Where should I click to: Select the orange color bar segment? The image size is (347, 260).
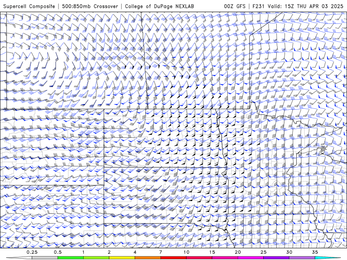point(147,258)
